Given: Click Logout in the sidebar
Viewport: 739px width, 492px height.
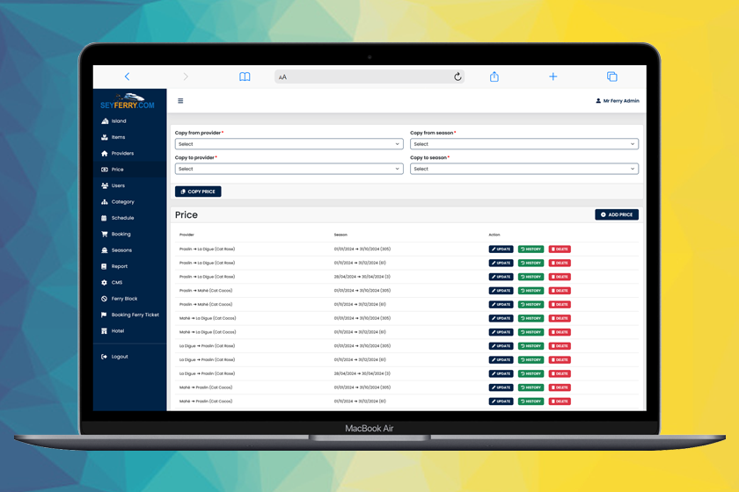Looking at the screenshot, I should point(119,357).
